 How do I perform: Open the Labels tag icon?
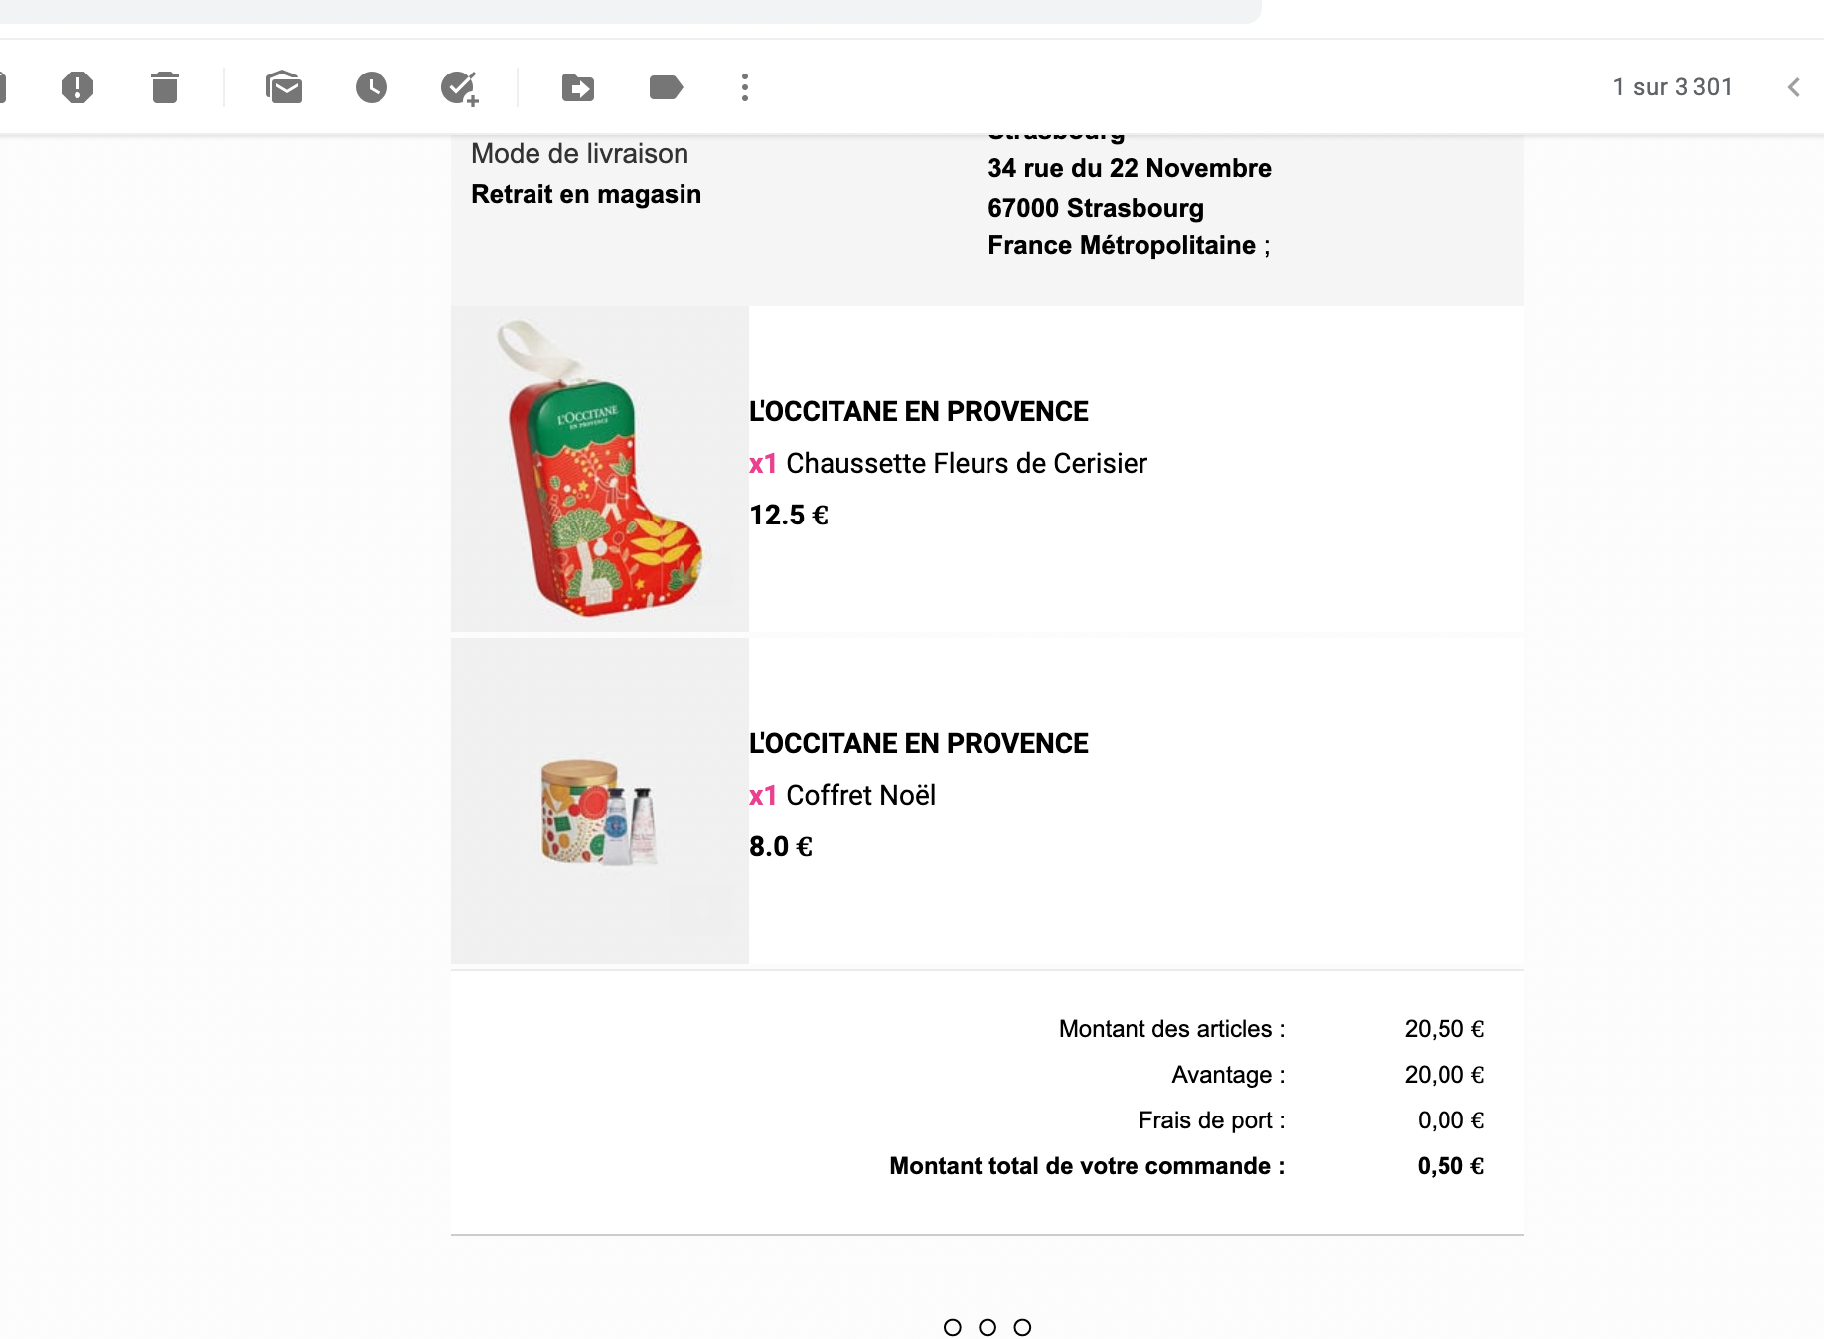click(x=666, y=87)
